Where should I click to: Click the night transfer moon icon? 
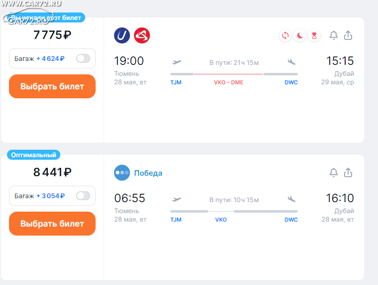pyautogui.click(x=300, y=36)
